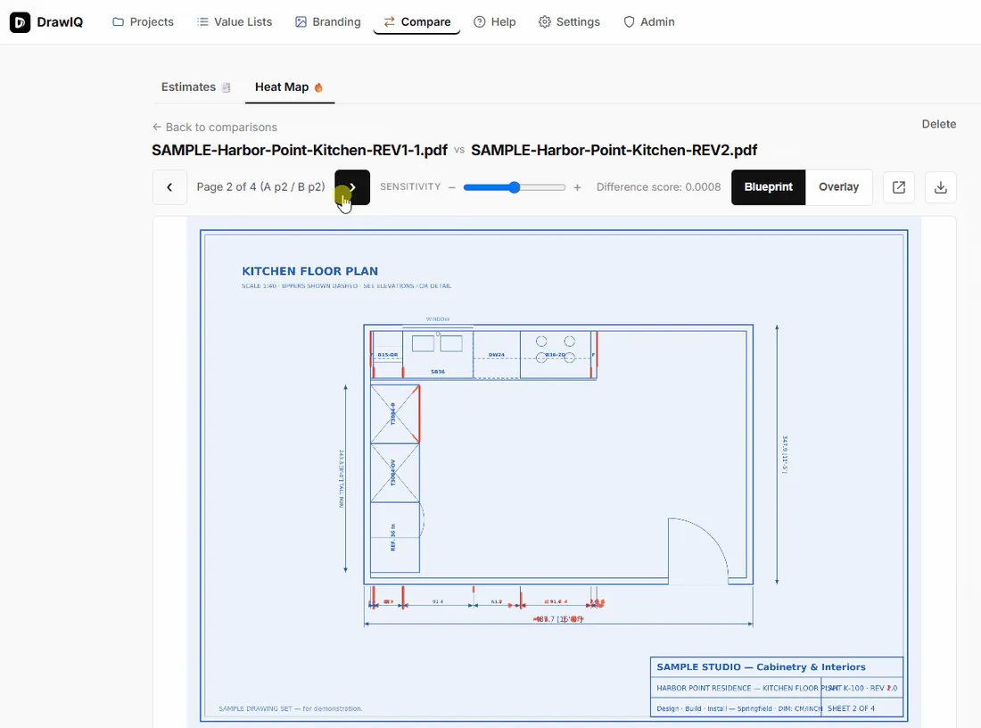Click the SAMPLE-Harbor-Point-Kitchen-REV1-1.pdf title
Screen dimensions: 981x728
pyautogui.click(x=300, y=150)
